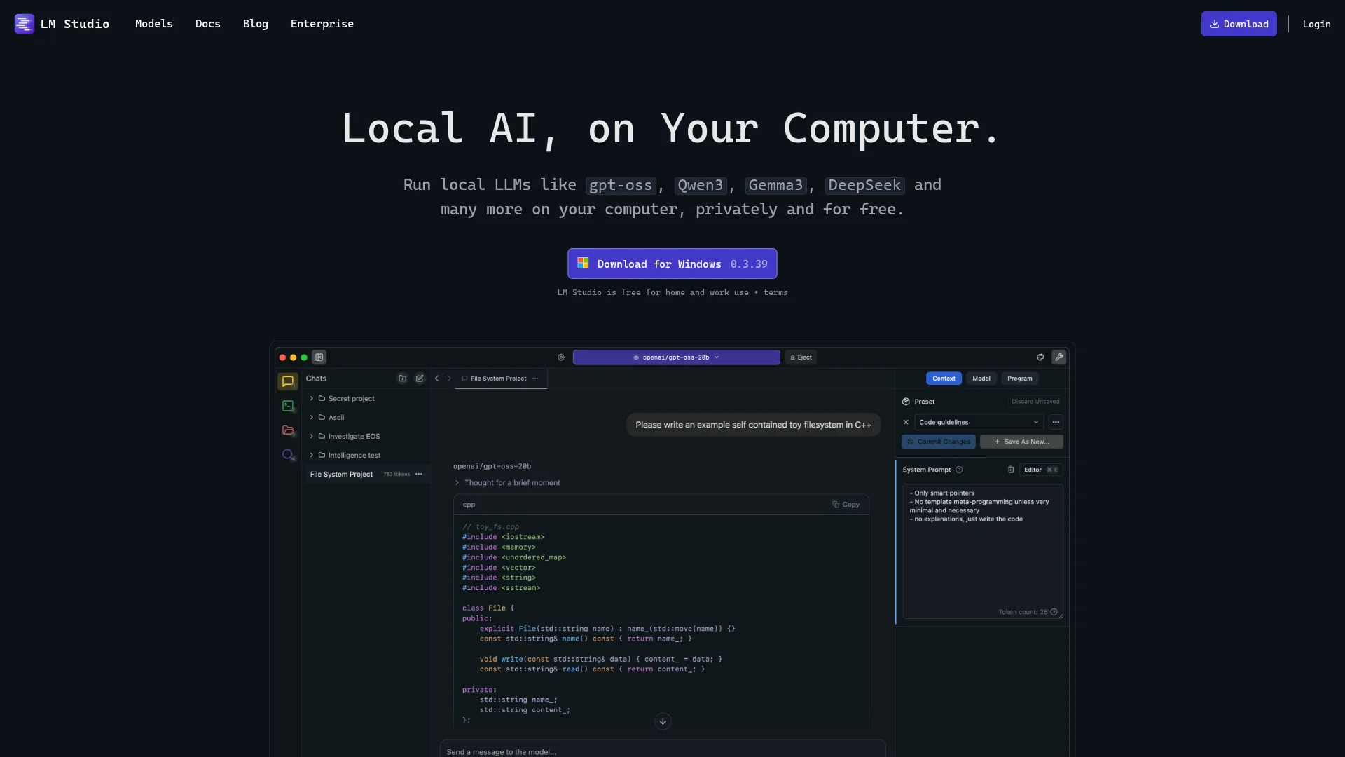Expand the Investigate EOS folder
1345x757 pixels.
312,436
